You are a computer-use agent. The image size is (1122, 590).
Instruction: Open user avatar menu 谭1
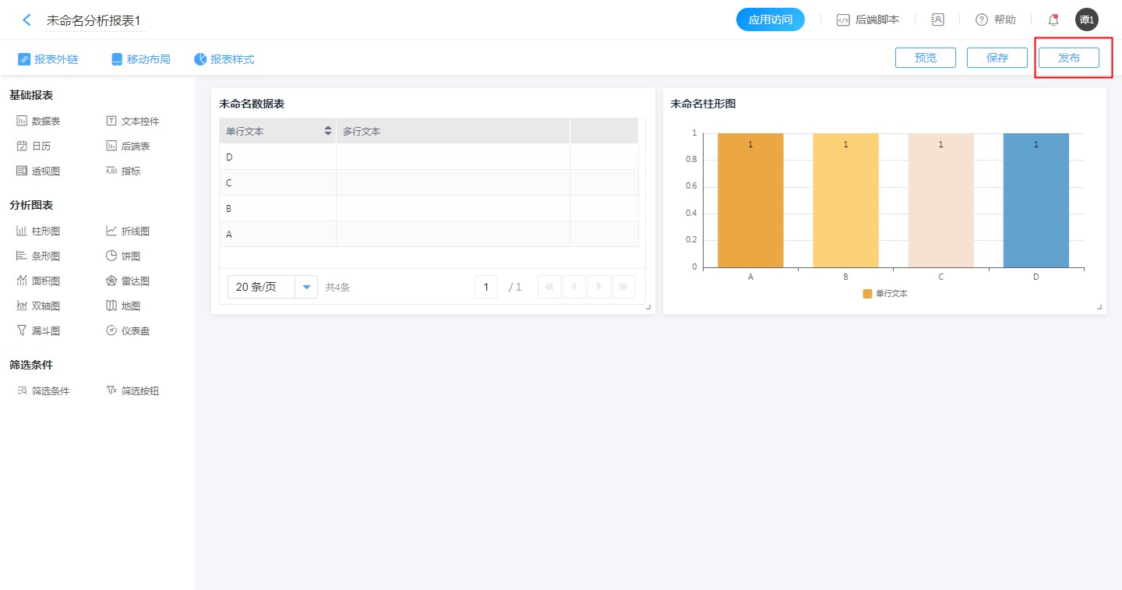[1086, 20]
